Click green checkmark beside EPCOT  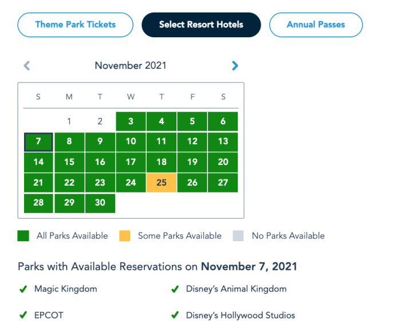pyautogui.click(x=23, y=315)
